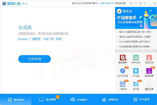Image resolution: width=157 pixels, height=105 pixels.
Task: Open the 温度监测 temperature monitor
Action: (x=149, y=59)
